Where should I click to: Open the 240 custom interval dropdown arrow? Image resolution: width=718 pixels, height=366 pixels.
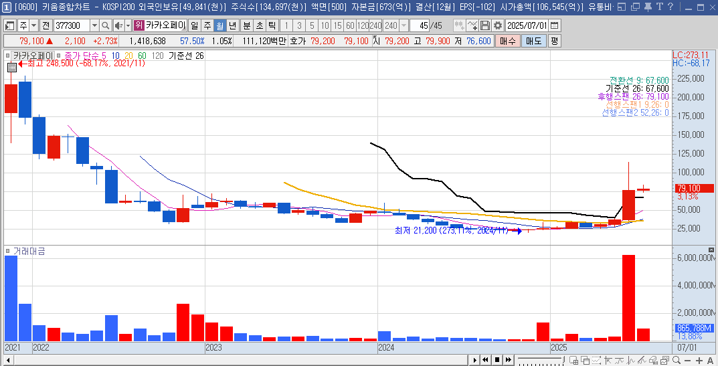click(404, 25)
